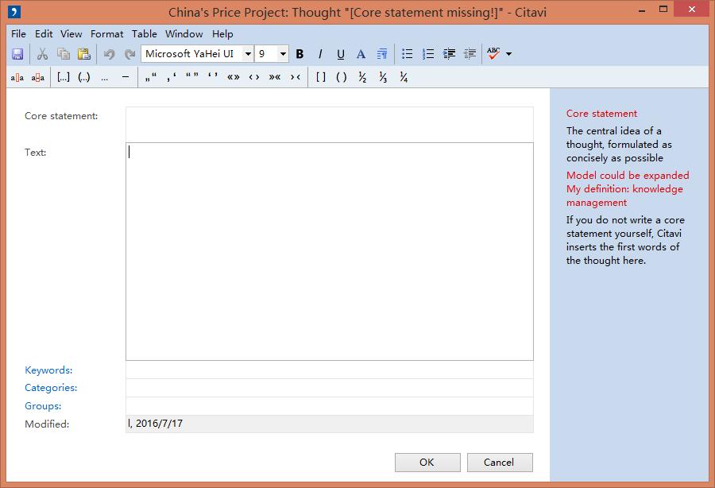Click the Keywords input field
Viewport: 715px width, 488px height.
point(329,370)
